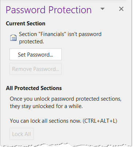The image size is (133, 147).
Task: Click blank area right of Lock All button
Action: pos(80,134)
